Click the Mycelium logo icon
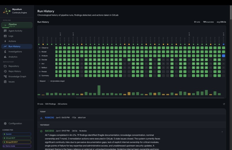This screenshot has height=150, width=232. click(7, 11)
